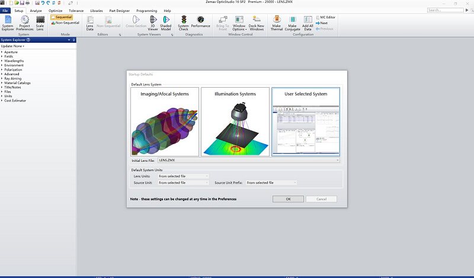Viewport: 474px width, 278px height.
Task: Open the File menu tab
Action: 5,11
